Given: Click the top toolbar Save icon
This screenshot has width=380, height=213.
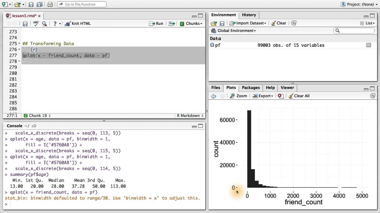Looking at the screenshot, I should pos(31,4).
